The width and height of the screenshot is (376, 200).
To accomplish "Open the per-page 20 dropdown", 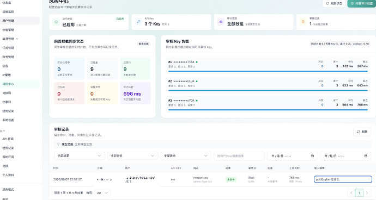I will (x=102, y=192).
